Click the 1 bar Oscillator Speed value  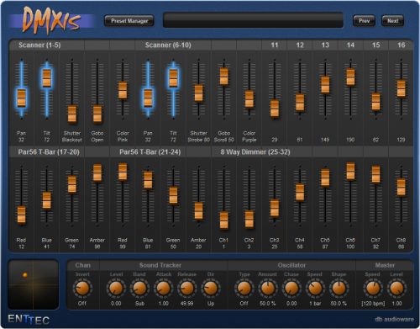[315, 304]
